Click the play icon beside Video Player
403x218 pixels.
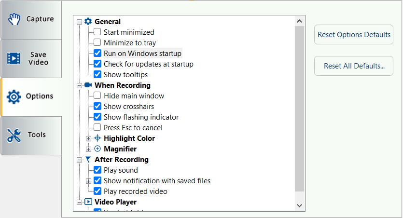click(x=88, y=202)
